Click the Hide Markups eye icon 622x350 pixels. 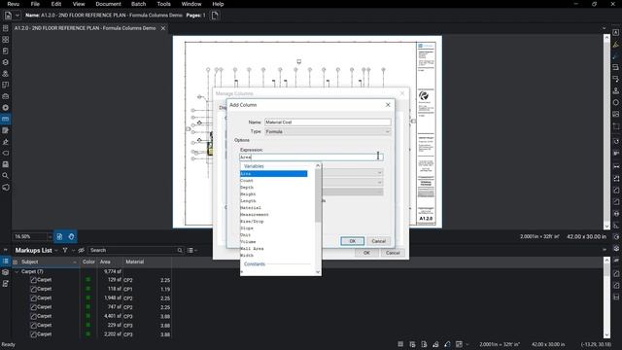[82, 251]
